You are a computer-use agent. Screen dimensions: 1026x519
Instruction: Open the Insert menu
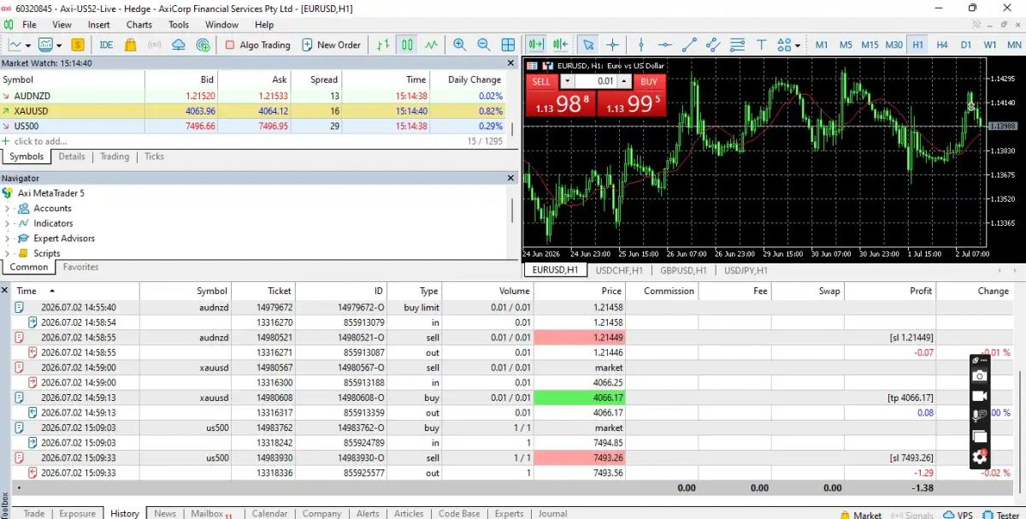(98, 25)
